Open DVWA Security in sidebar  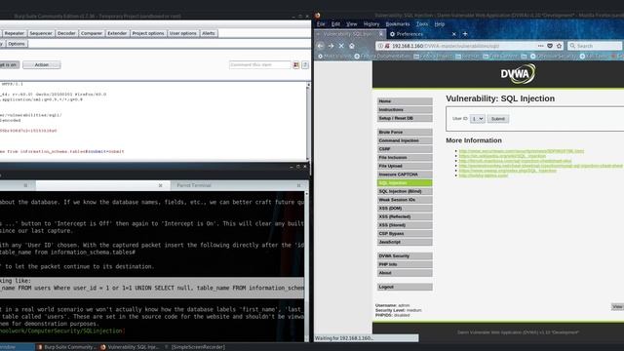pyautogui.click(x=405, y=255)
